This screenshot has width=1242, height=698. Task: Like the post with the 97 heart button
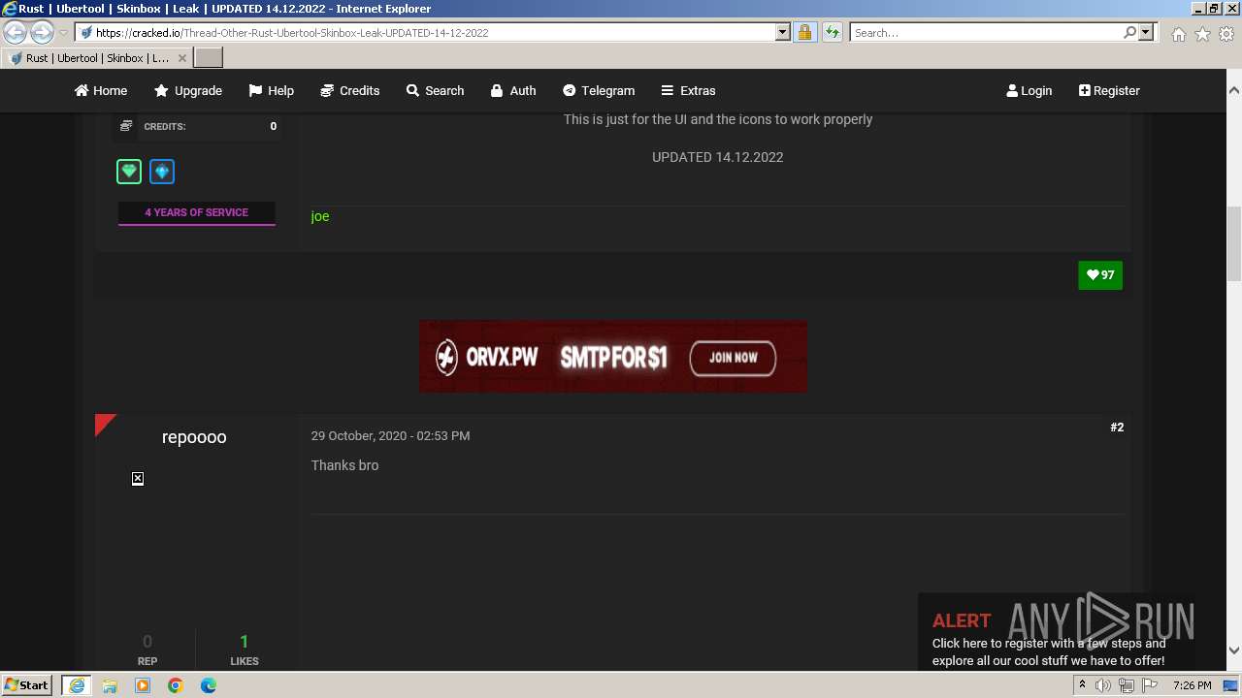click(x=1100, y=274)
